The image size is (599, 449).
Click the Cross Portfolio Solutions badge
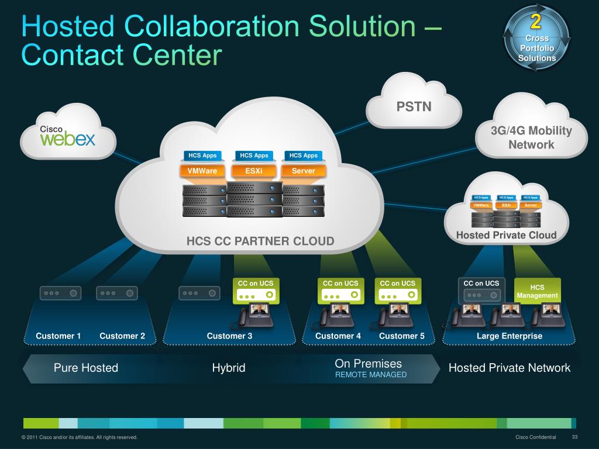pyautogui.click(x=537, y=37)
